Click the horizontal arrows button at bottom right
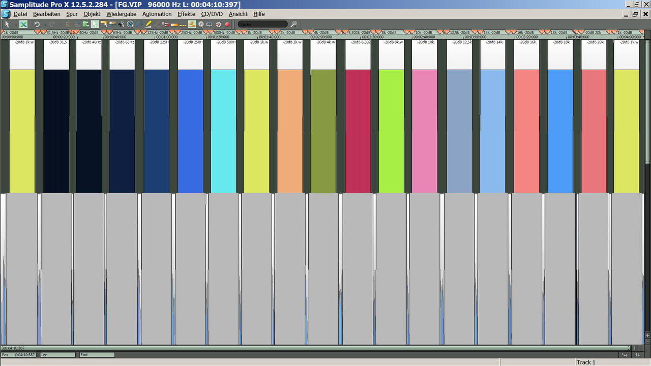This screenshot has height=366, width=651. coord(625,355)
